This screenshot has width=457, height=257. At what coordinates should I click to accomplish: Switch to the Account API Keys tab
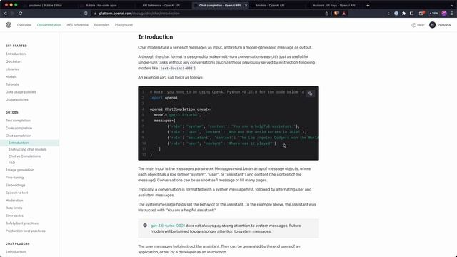point(334,5)
